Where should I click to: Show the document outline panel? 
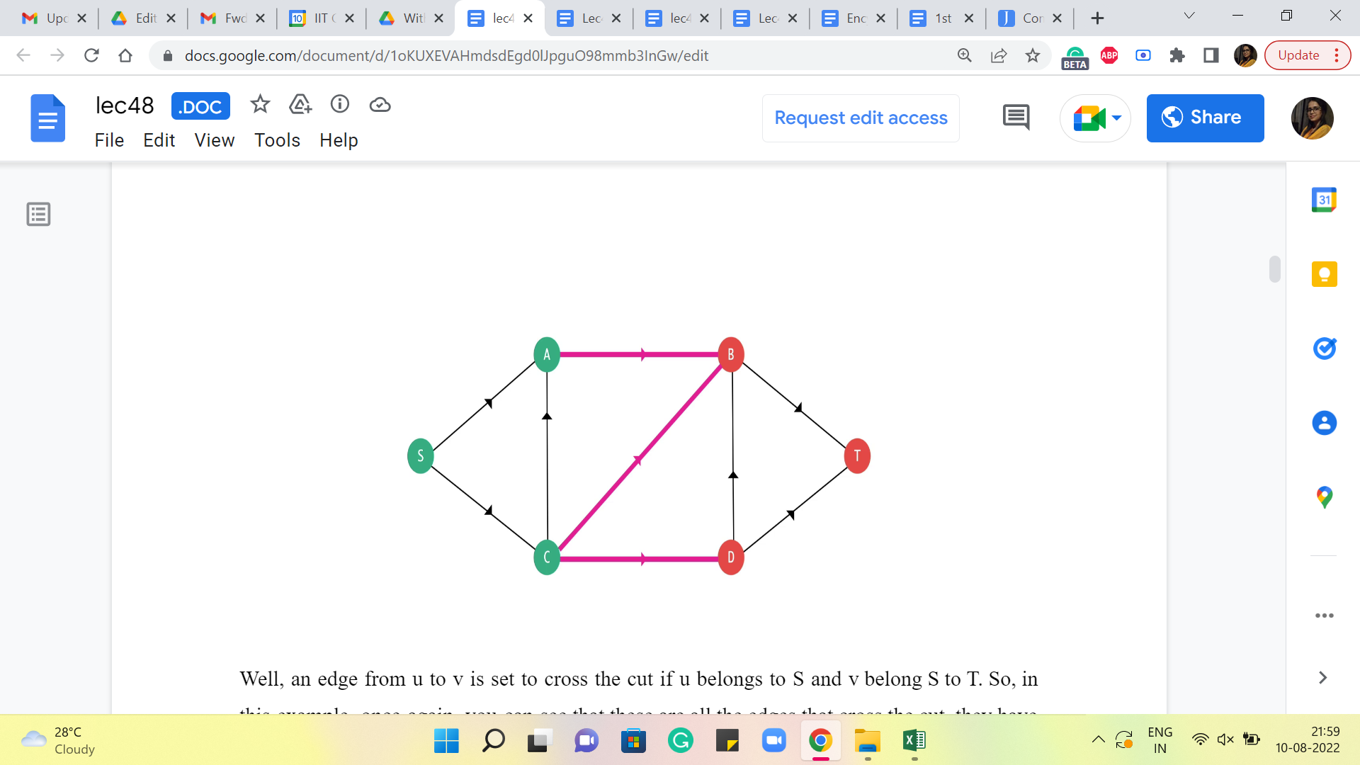point(38,214)
